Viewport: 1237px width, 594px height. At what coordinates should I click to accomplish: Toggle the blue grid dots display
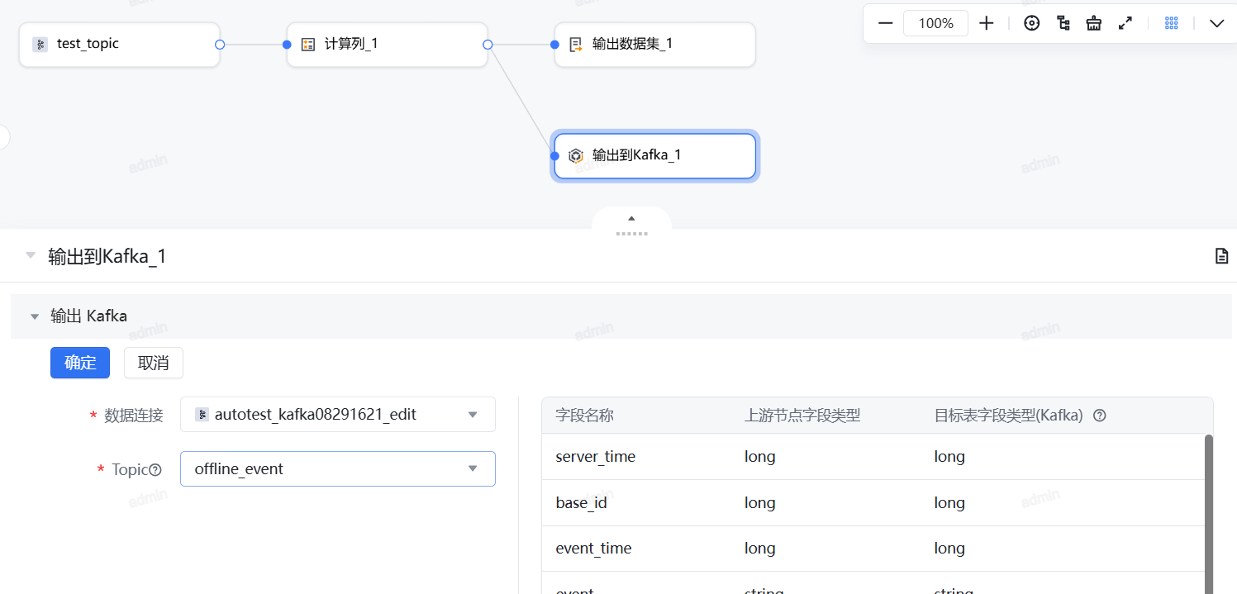[1171, 23]
